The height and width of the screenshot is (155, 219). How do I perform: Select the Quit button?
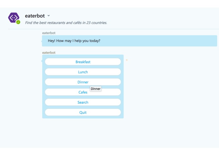(x=83, y=112)
